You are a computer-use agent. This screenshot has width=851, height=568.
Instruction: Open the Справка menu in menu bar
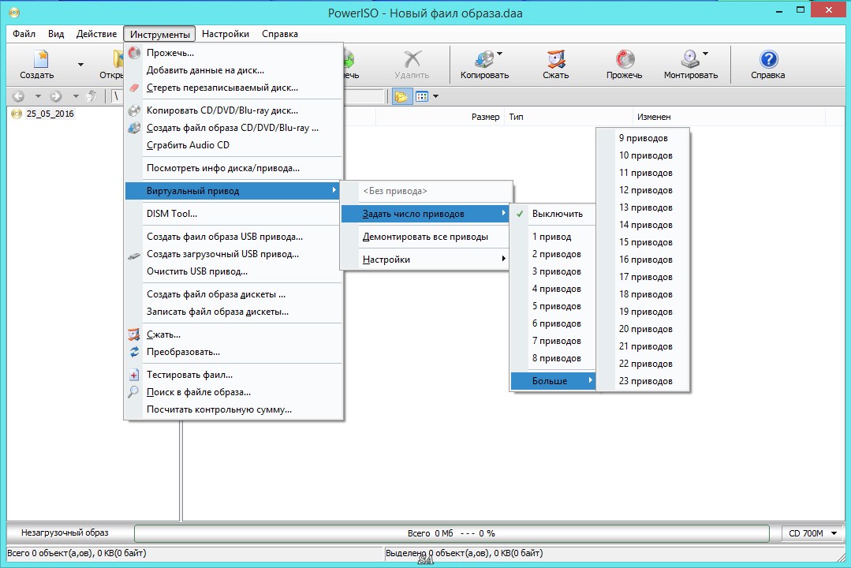pos(279,34)
